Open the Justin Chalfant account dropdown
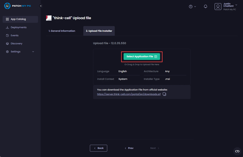This screenshot has height=157, width=243. click(236, 5)
